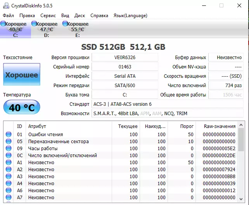Viewport: 249px width, 205px height.
Task: Click the Raw-значения column header
Action: coord(217,126)
